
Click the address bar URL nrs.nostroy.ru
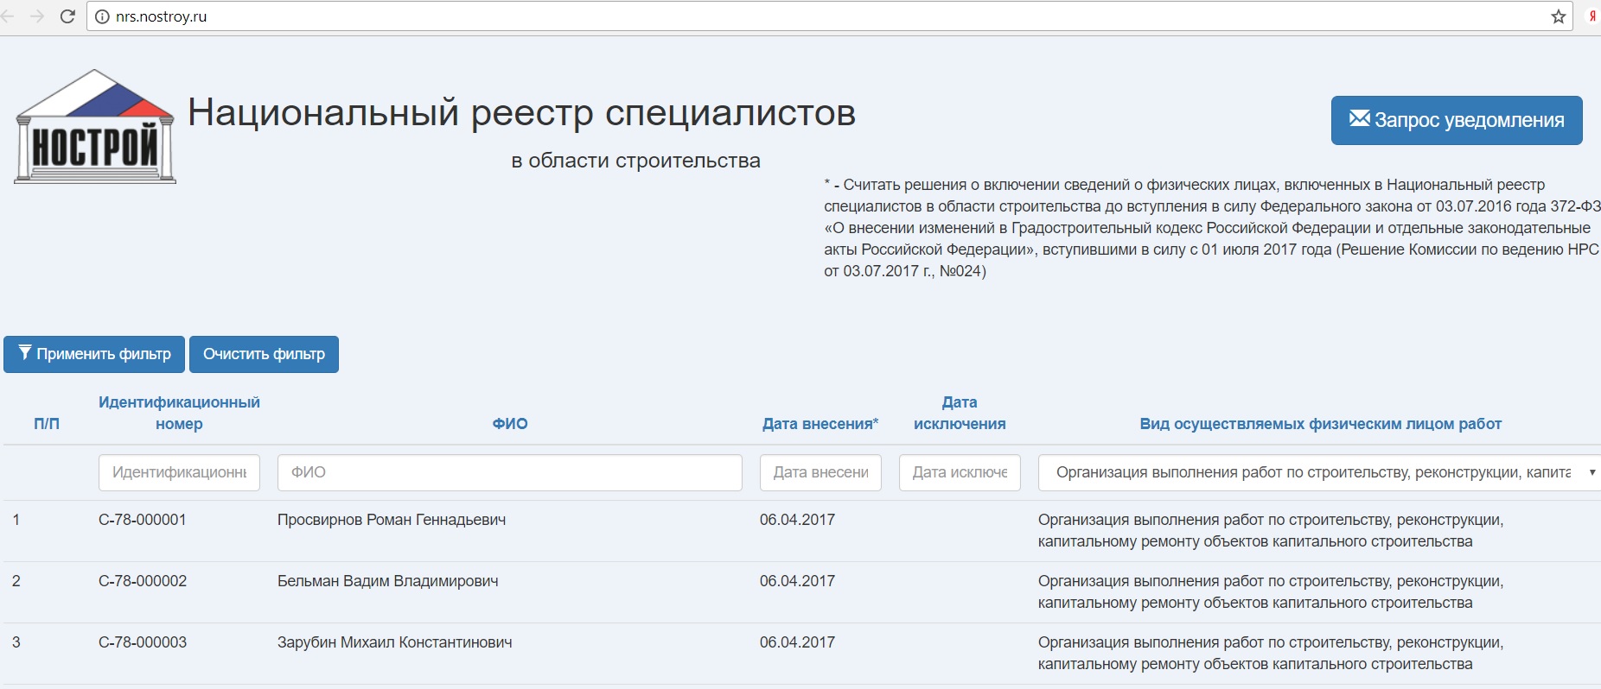click(x=162, y=16)
